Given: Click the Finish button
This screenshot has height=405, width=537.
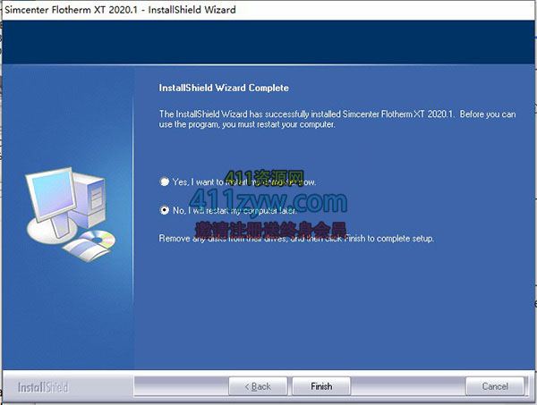Looking at the screenshot, I should click(321, 386).
